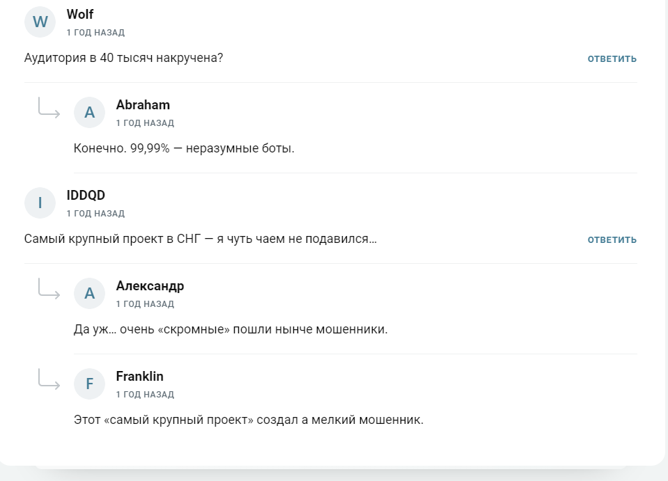This screenshot has height=481, width=668.
Task: Click the timestamp under IDDQD's name
Action: point(95,214)
